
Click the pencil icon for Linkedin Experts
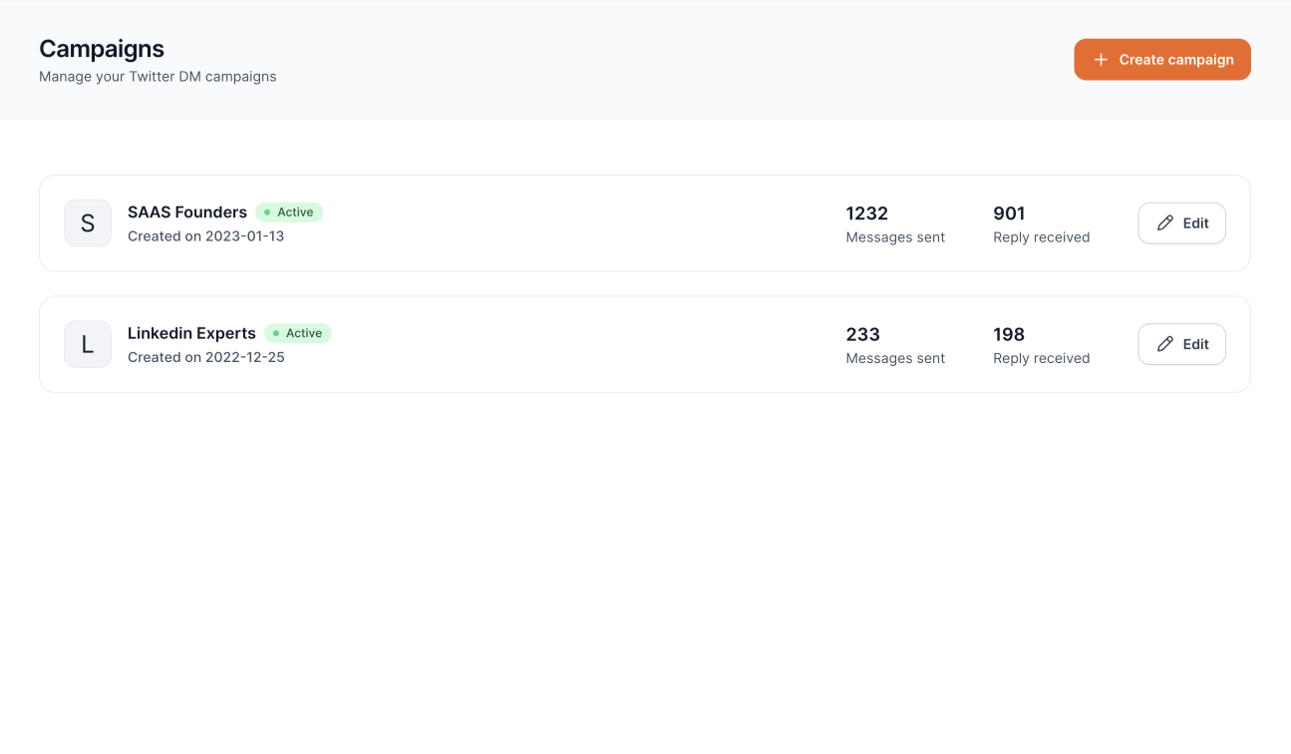pos(1164,344)
